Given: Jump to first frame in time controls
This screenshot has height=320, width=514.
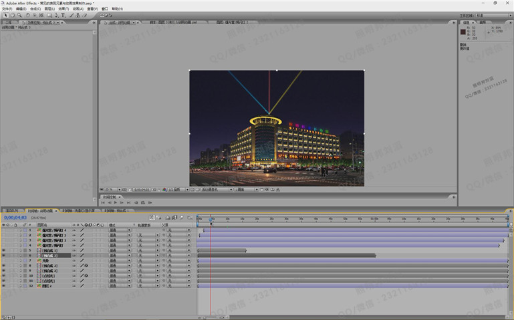Looking at the screenshot, I should [103, 202].
